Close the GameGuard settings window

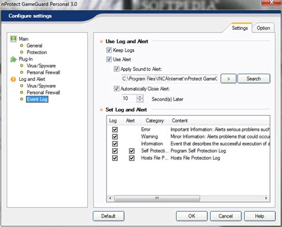click(271, 2)
